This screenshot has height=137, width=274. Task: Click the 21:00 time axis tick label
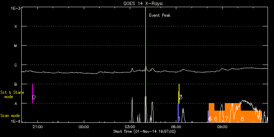(38, 127)
